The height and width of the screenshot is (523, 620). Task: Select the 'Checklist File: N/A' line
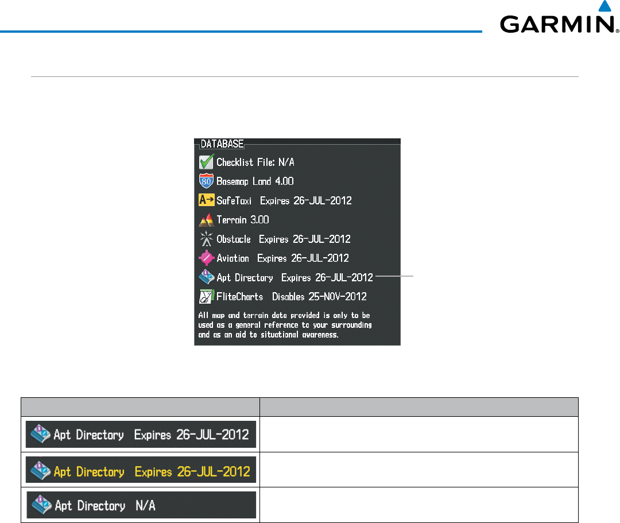point(255,162)
